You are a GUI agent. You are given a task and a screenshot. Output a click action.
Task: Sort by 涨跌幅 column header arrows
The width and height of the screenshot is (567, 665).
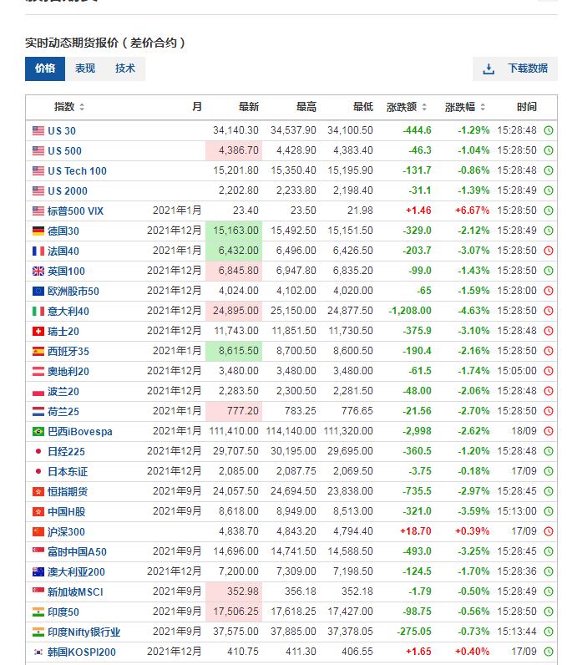point(482,108)
